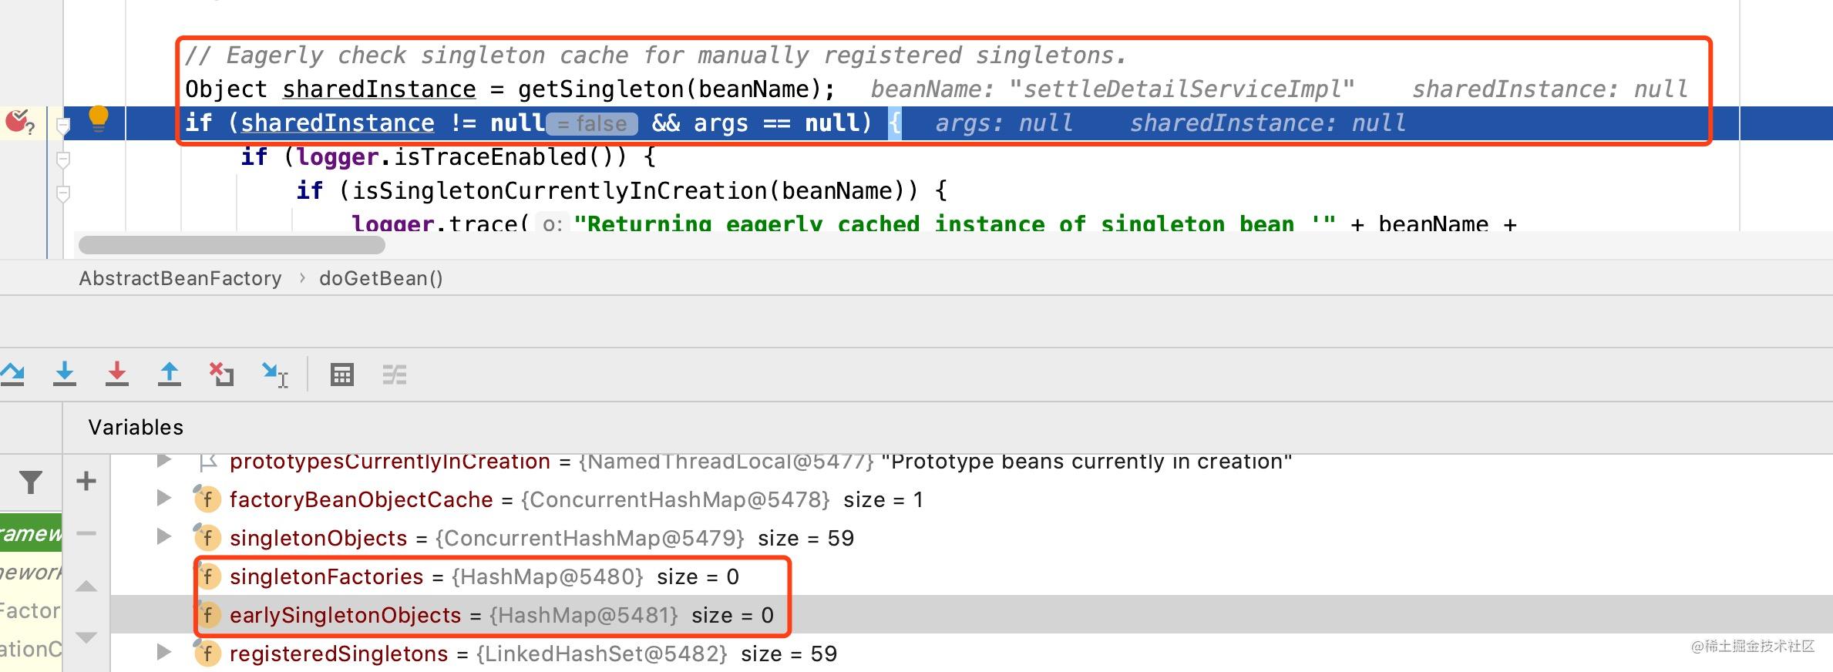Click the field icon next to earlySingletonObjects
The image size is (1833, 672).
(207, 615)
